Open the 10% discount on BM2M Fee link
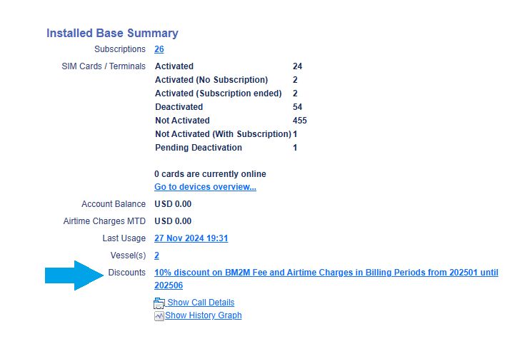Viewport: 510px width, 339px height. click(326, 273)
